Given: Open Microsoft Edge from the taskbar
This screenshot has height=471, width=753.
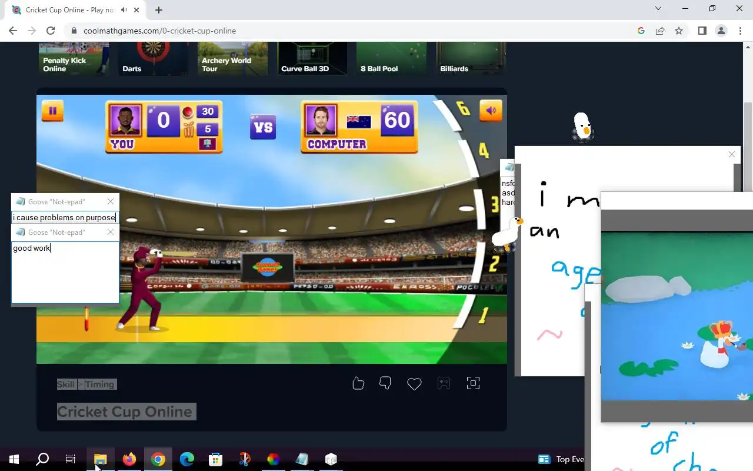Looking at the screenshot, I should (x=186, y=459).
